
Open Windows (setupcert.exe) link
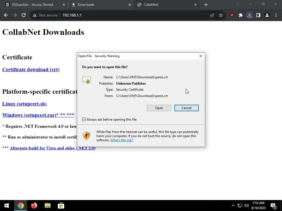tap(38, 115)
